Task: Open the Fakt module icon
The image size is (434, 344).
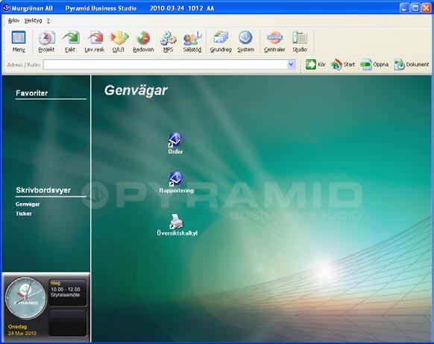Action: pyautogui.click(x=70, y=42)
